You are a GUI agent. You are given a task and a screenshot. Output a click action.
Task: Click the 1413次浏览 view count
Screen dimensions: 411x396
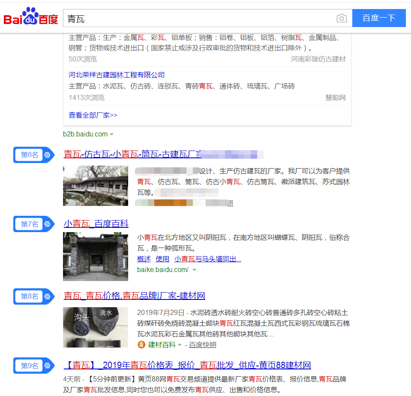[87, 98]
